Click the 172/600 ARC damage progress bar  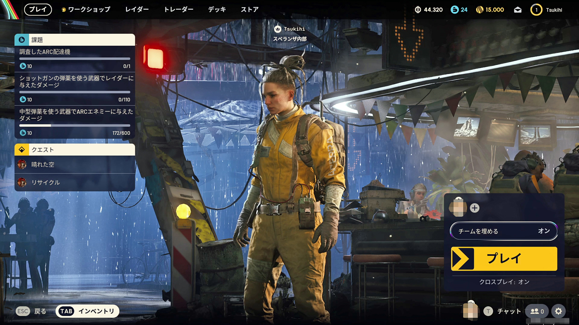(x=75, y=125)
